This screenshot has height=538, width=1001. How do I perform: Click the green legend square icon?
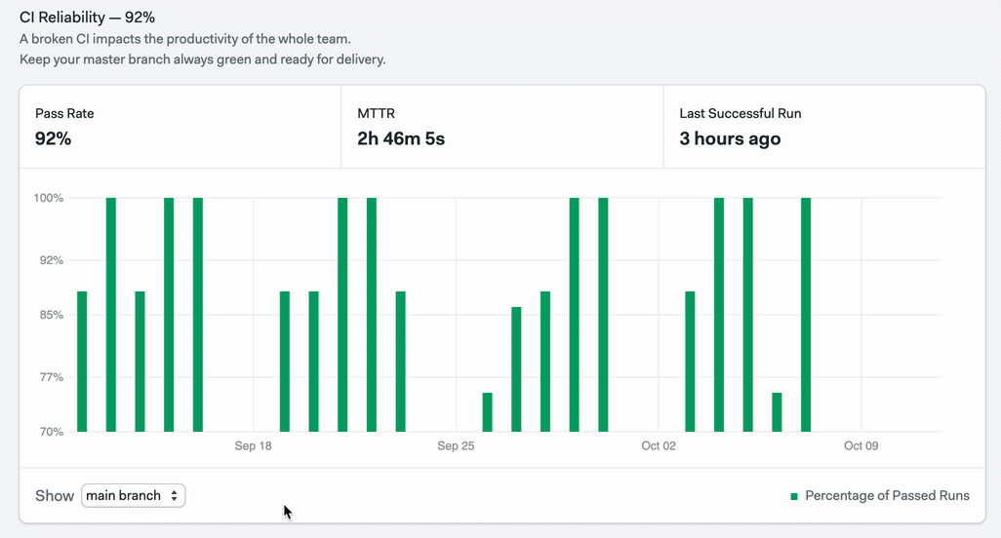click(794, 496)
